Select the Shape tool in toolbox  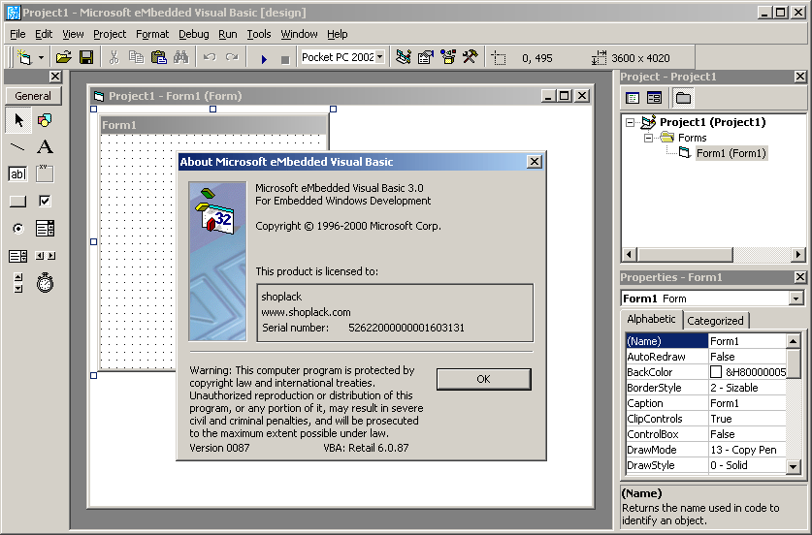(x=45, y=120)
